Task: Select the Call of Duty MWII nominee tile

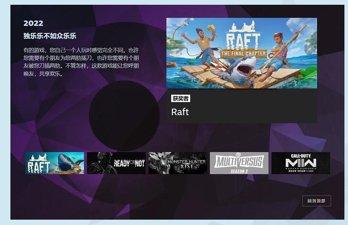Action: pos(301,163)
